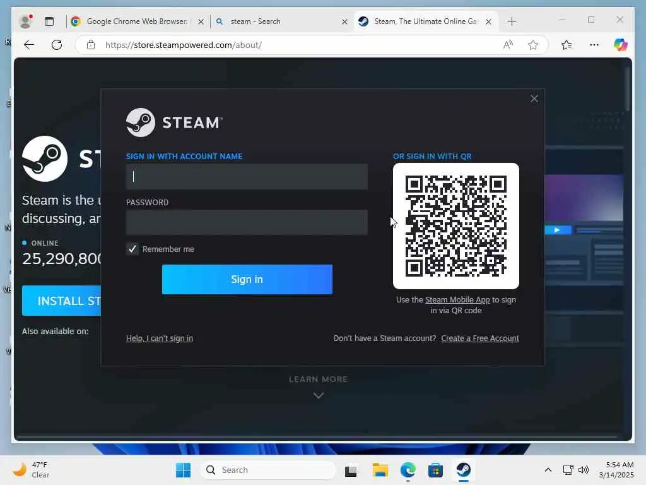Open the Steam Mobile App link
646x485 pixels.
tap(457, 300)
